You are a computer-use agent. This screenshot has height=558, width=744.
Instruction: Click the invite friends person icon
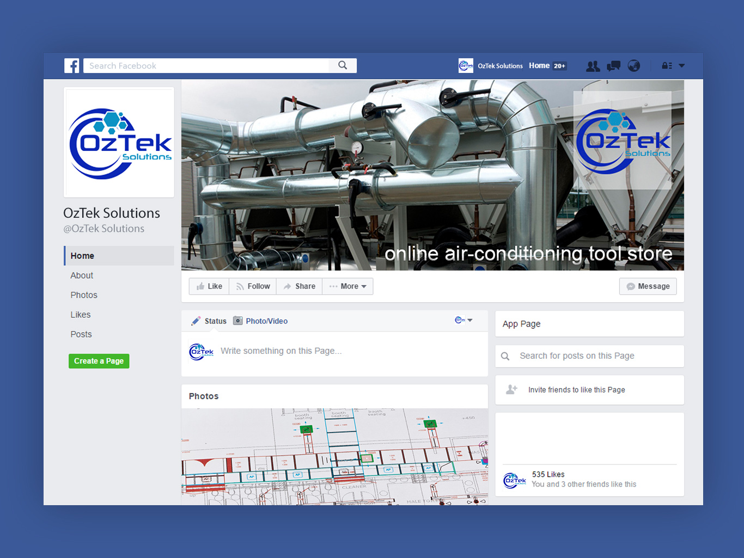(511, 389)
